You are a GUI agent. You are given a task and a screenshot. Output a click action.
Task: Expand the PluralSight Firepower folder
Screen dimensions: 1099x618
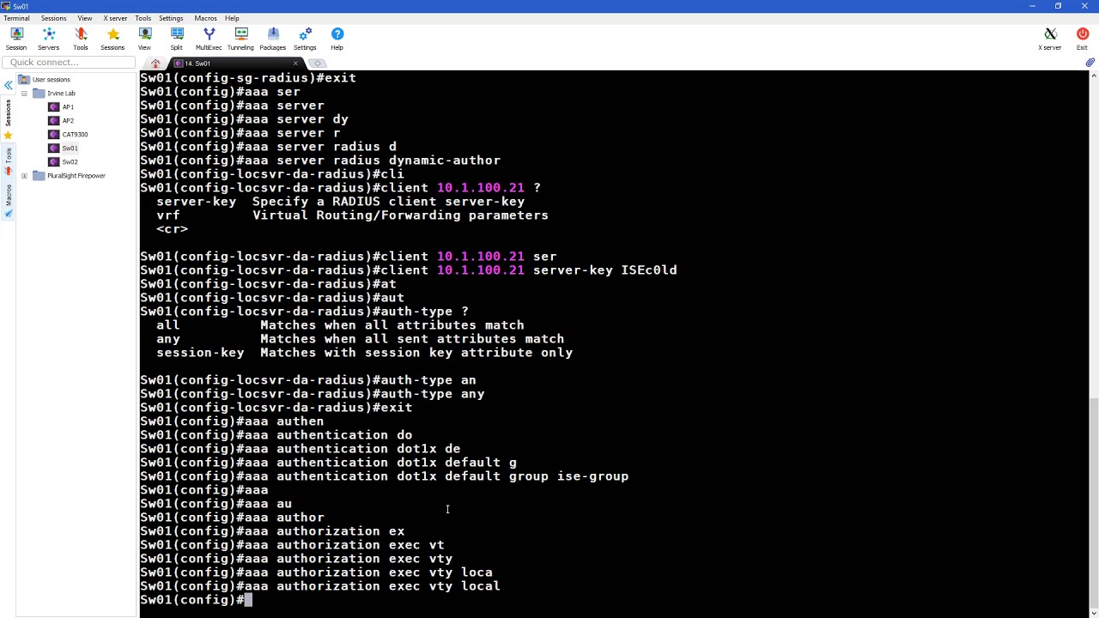coord(24,175)
